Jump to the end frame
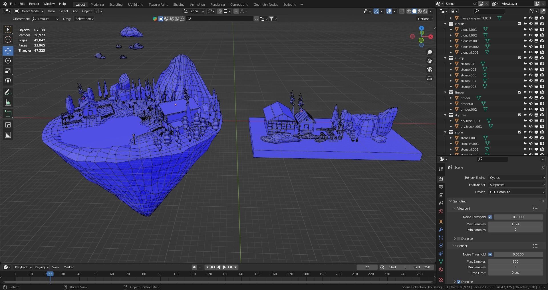The width and height of the screenshot is (548, 290). [x=236, y=267]
